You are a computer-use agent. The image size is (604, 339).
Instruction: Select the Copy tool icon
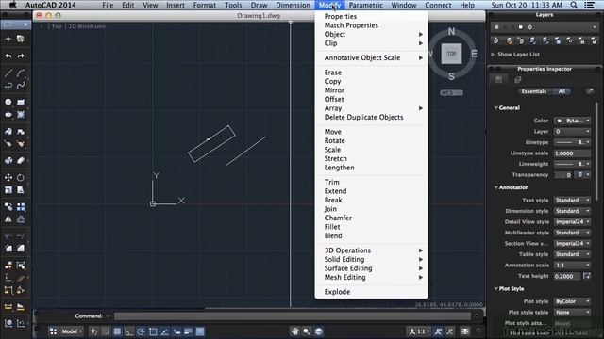coord(8,207)
